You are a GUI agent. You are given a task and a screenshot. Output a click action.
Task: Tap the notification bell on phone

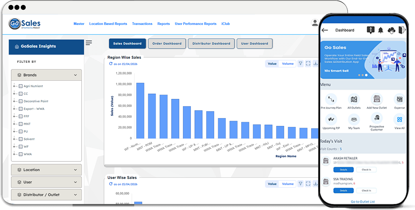coord(380,30)
